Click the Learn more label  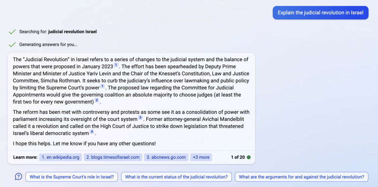[25, 157]
